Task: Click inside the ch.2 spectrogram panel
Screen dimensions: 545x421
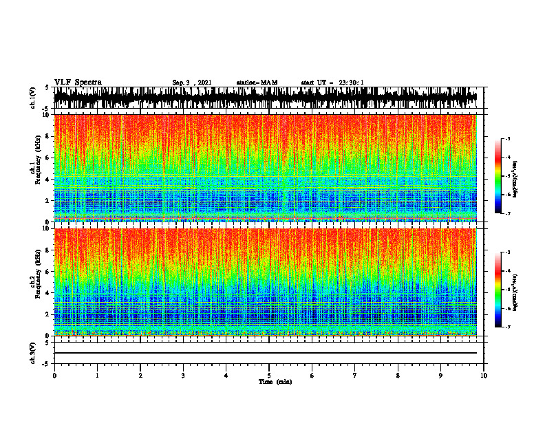Action: [x=266, y=282]
